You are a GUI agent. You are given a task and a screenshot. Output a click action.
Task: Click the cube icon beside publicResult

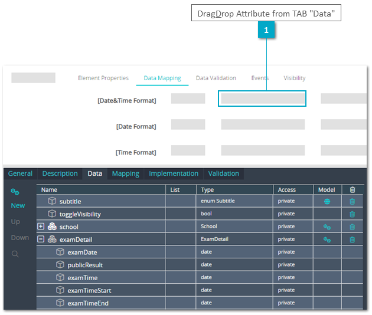click(x=60, y=264)
